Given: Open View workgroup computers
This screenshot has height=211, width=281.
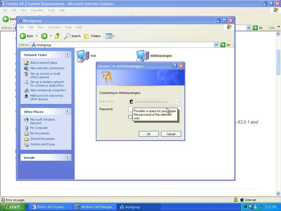Looking at the screenshot, I should coord(48,90).
